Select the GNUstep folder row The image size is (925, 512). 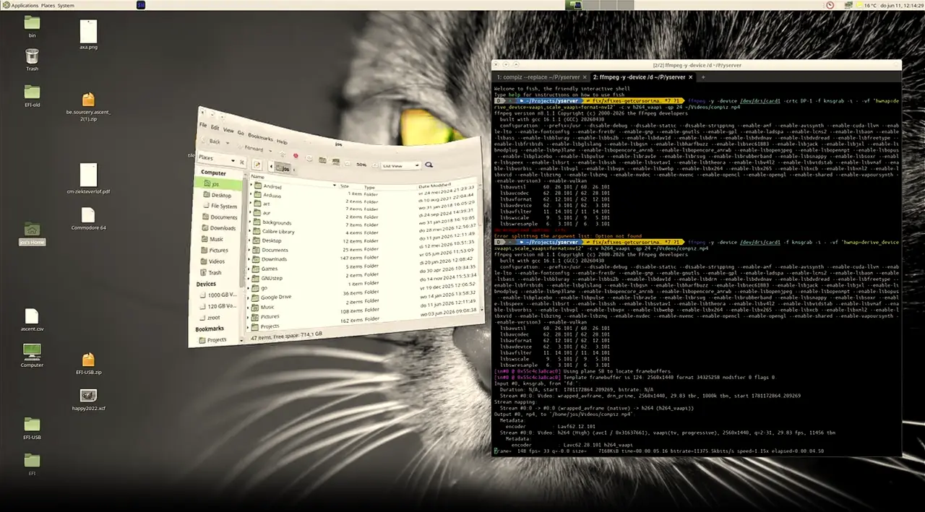coord(272,277)
